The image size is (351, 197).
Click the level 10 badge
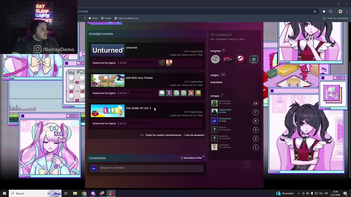(254, 59)
